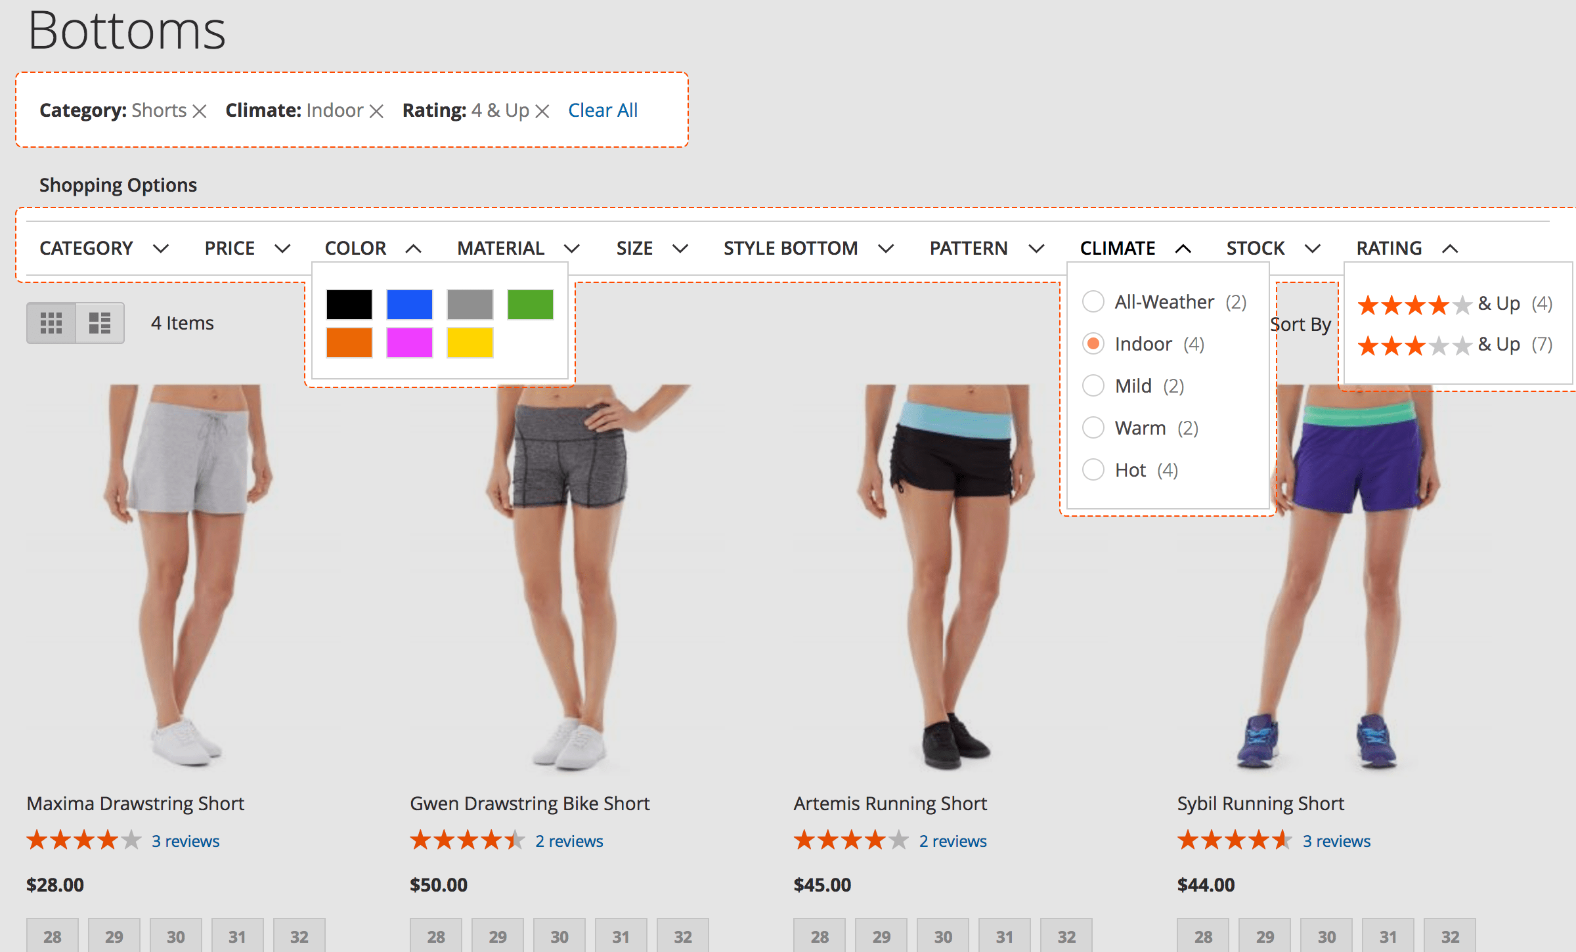Open 3 reviews for Sybil Running Short

1336,841
